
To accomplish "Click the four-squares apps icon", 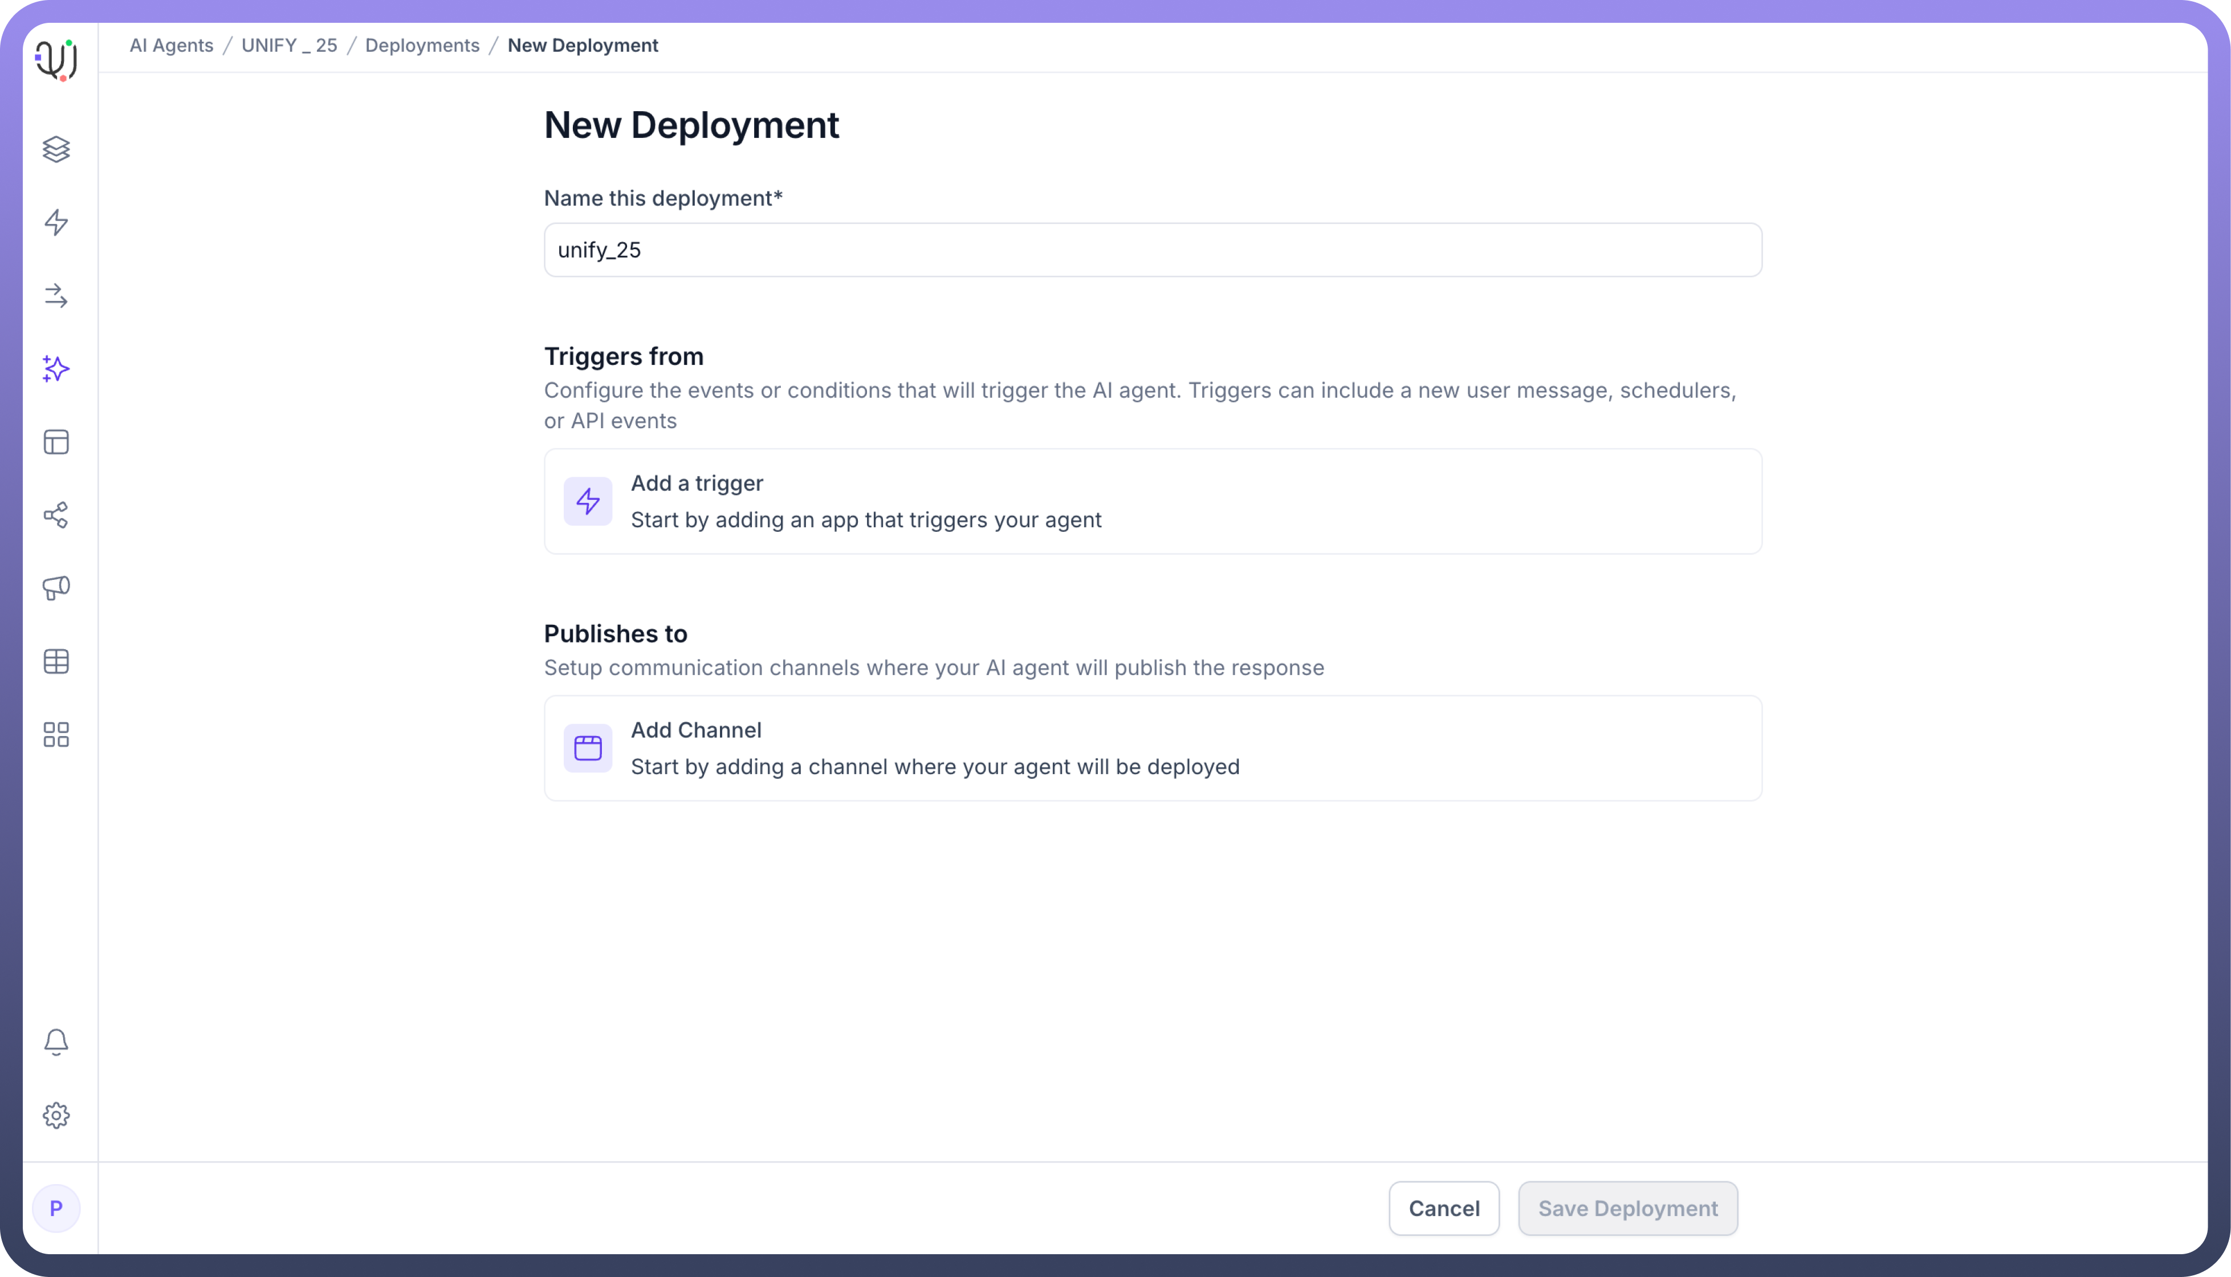I will (x=56, y=734).
